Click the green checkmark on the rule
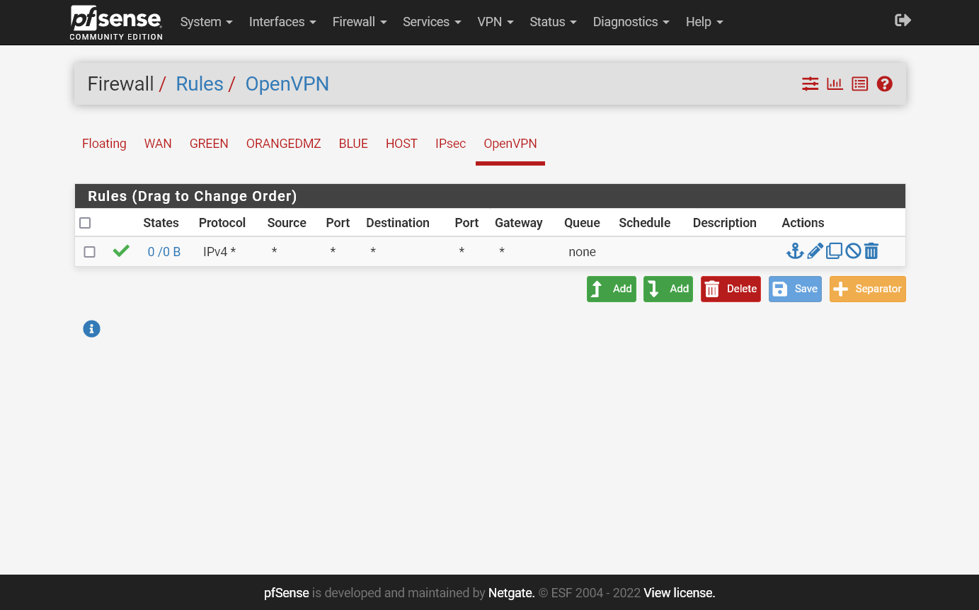This screenshot has width=979, height=610. [x=121, y=251]
